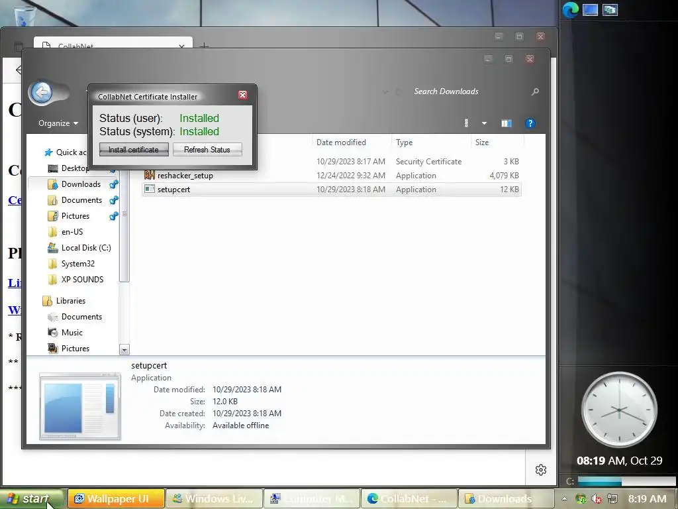
Task: Click the Local Disk (C:) drive icon
Action: 53,248
